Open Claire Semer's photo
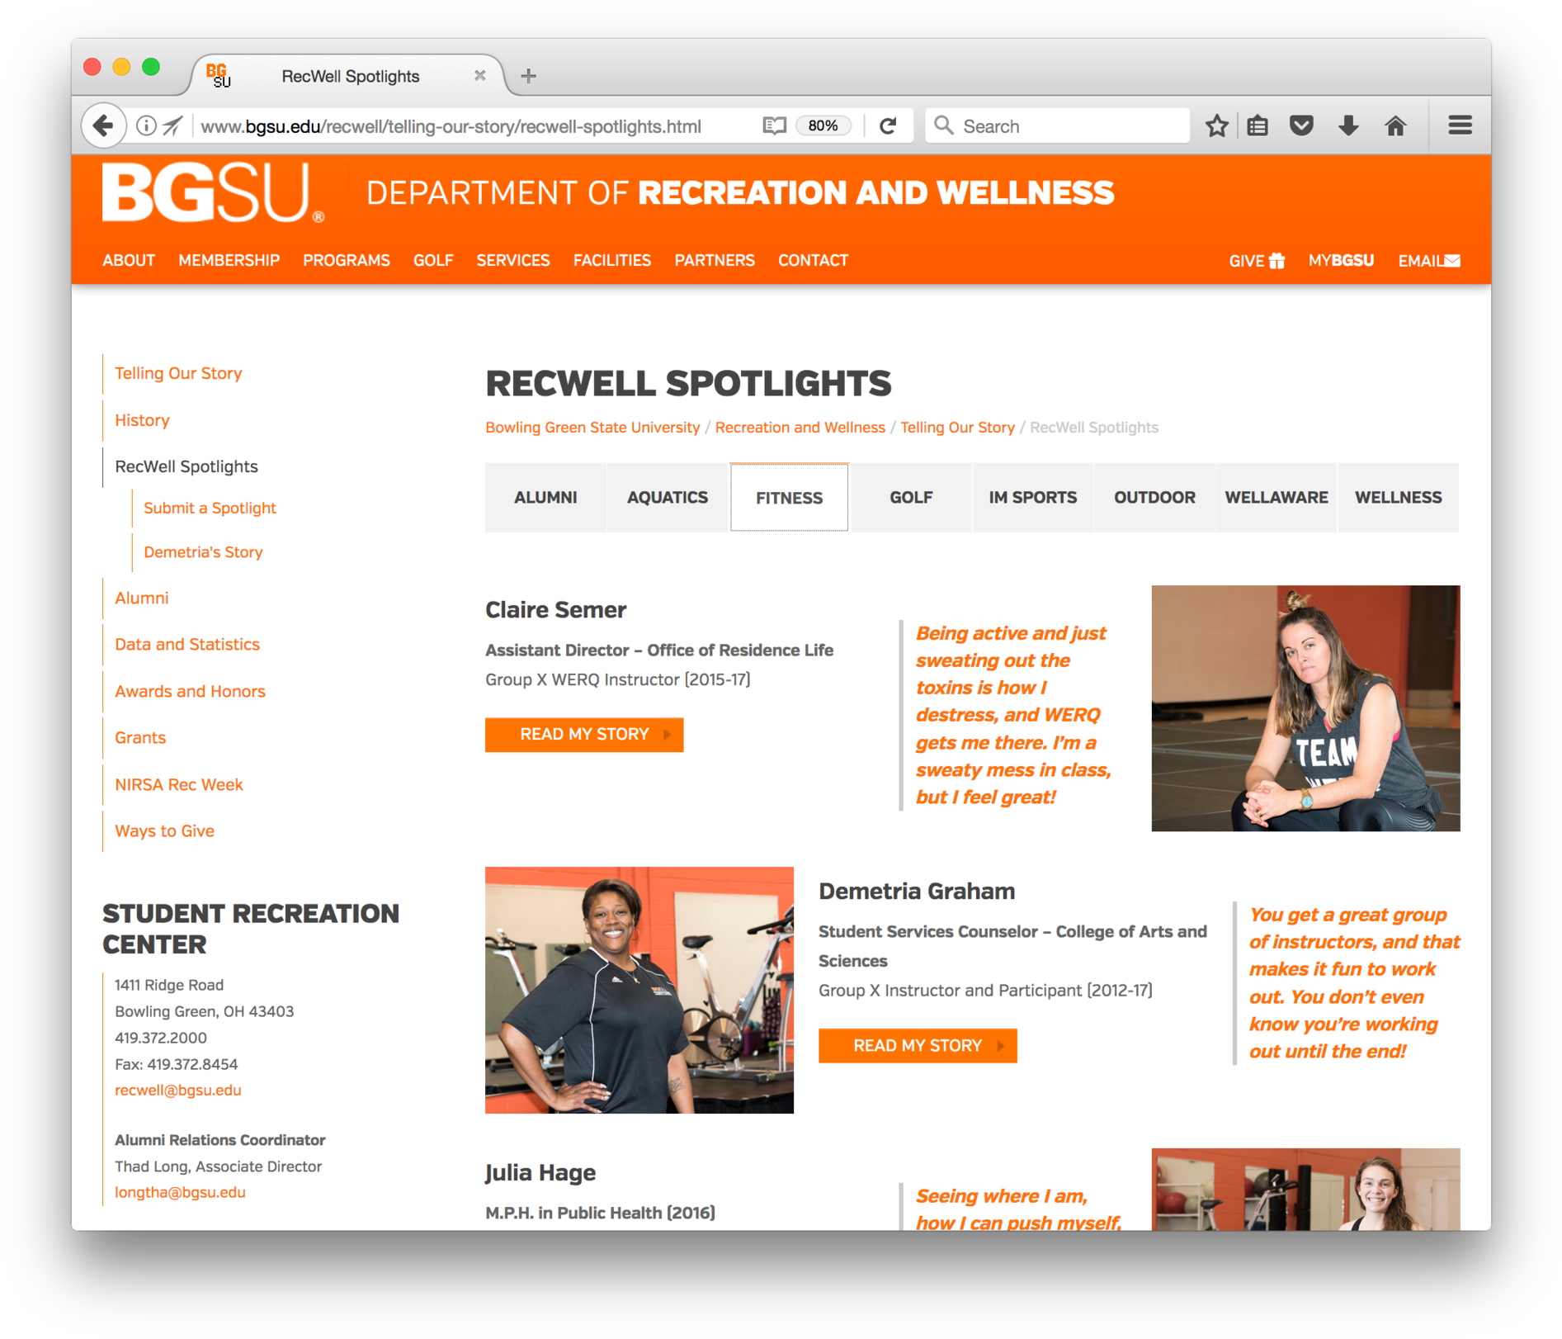 [x=1305, y=708]
